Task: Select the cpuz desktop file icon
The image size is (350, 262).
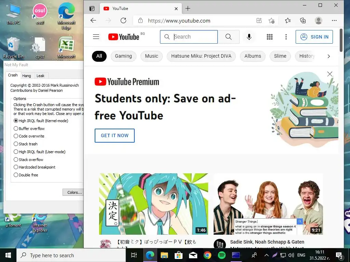Action: pos(40,47)
